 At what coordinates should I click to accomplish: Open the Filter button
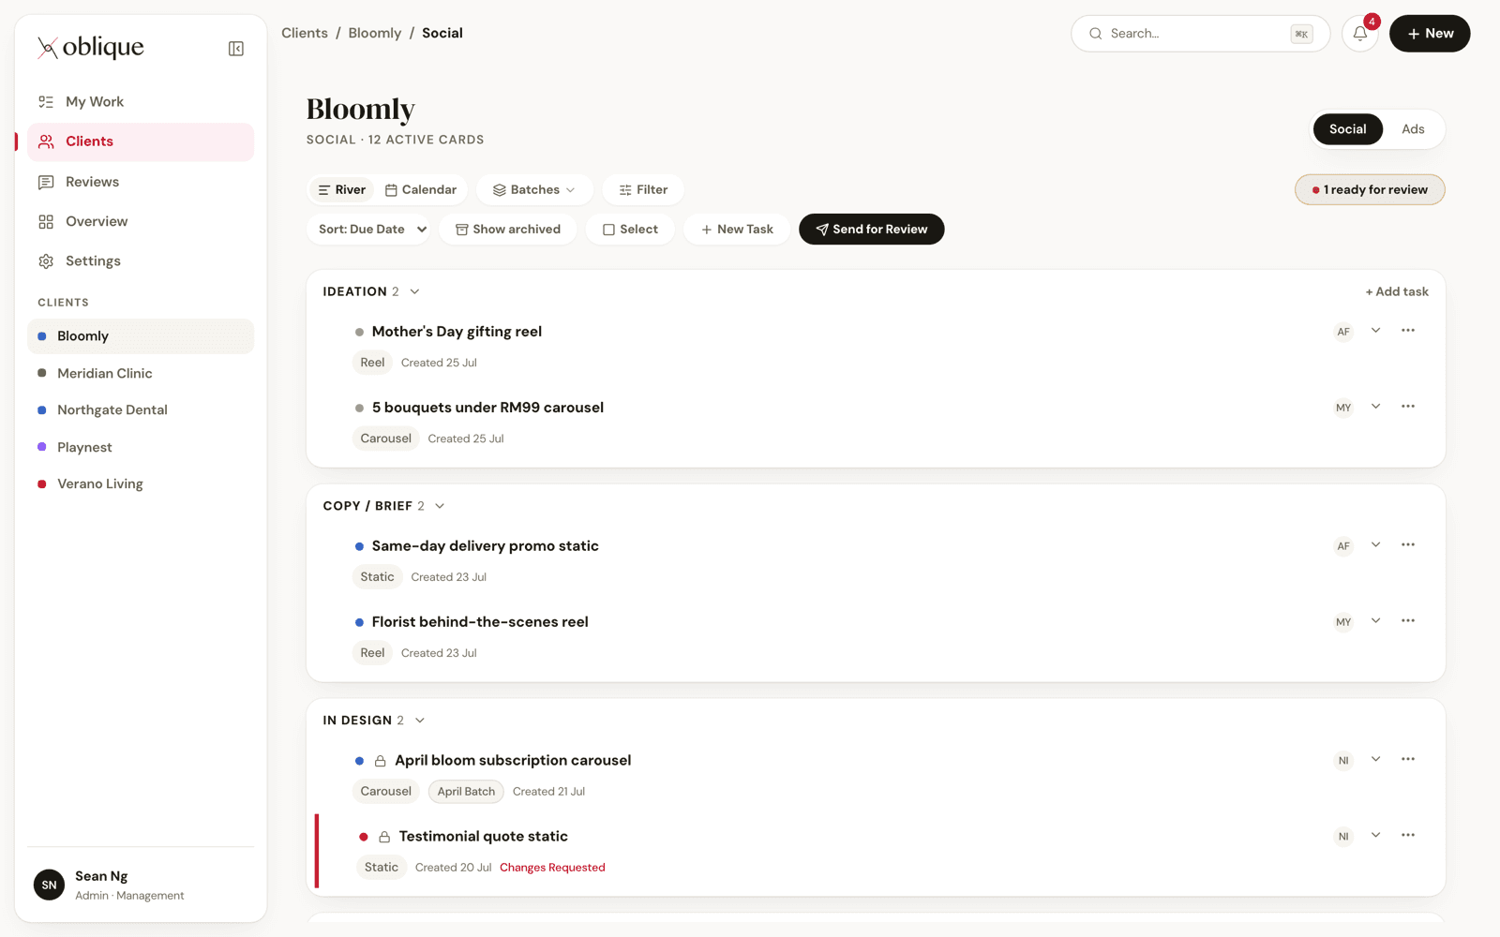point(642,190)
